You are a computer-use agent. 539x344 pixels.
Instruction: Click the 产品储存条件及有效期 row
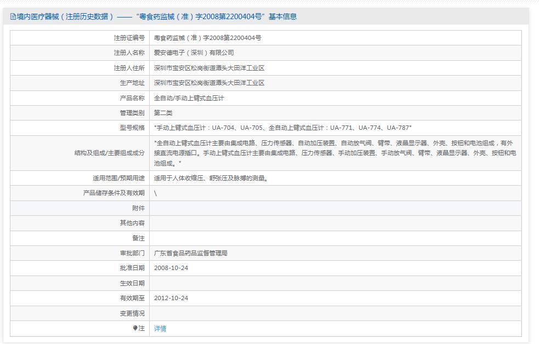156,193
